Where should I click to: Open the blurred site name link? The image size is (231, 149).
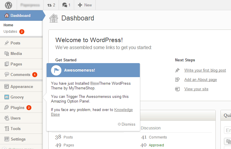pyautogui.click(x=30, y=5)
